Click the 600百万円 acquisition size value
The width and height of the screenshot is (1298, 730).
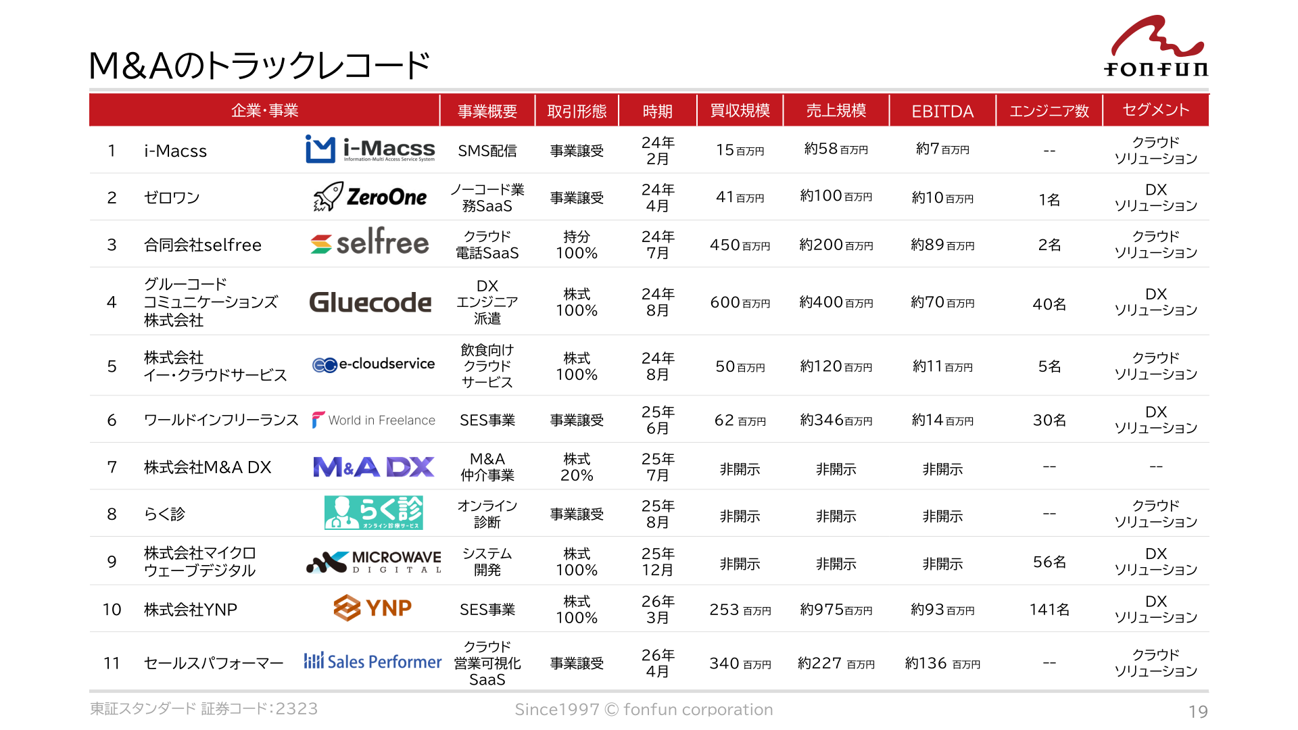740,303
